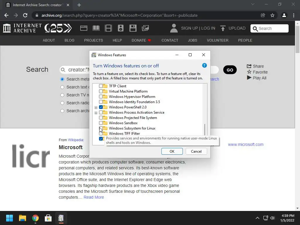Screen dimensions: 300x225
Task: Click the volume icon in system tray
Action: click(272, 218)
